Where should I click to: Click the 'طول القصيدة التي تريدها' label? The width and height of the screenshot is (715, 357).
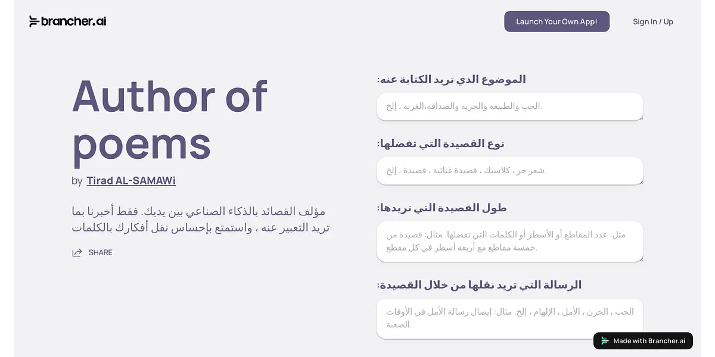(442, 208)
